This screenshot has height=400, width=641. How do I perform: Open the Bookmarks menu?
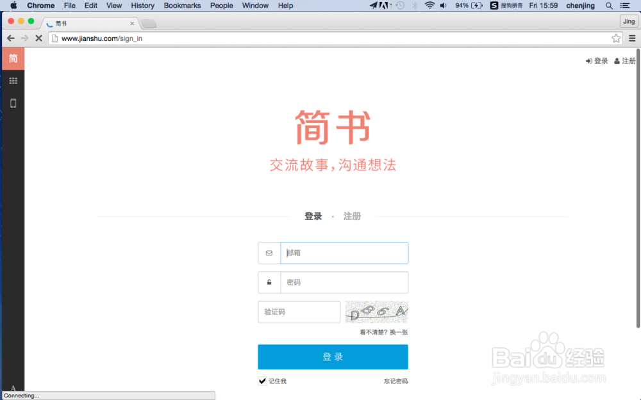tap(182, 5)
